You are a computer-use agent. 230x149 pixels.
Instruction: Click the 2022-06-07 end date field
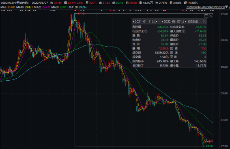pyautogui.click(x=172, y=21)
